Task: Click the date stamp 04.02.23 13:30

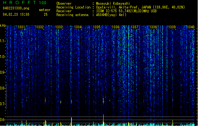Action: point(16,14)
